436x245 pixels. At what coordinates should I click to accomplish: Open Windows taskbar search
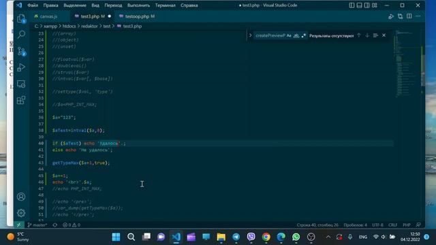131,237
